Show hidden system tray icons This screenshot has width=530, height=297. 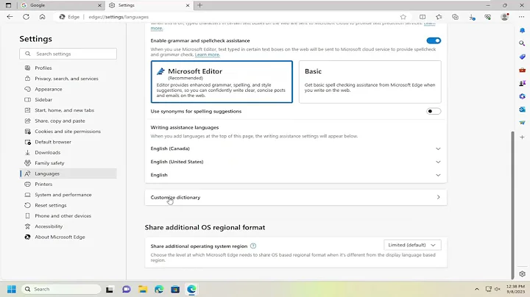coord(476,289)
